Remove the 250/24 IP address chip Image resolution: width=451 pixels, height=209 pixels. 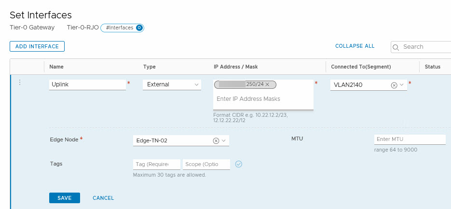[267, 84]
